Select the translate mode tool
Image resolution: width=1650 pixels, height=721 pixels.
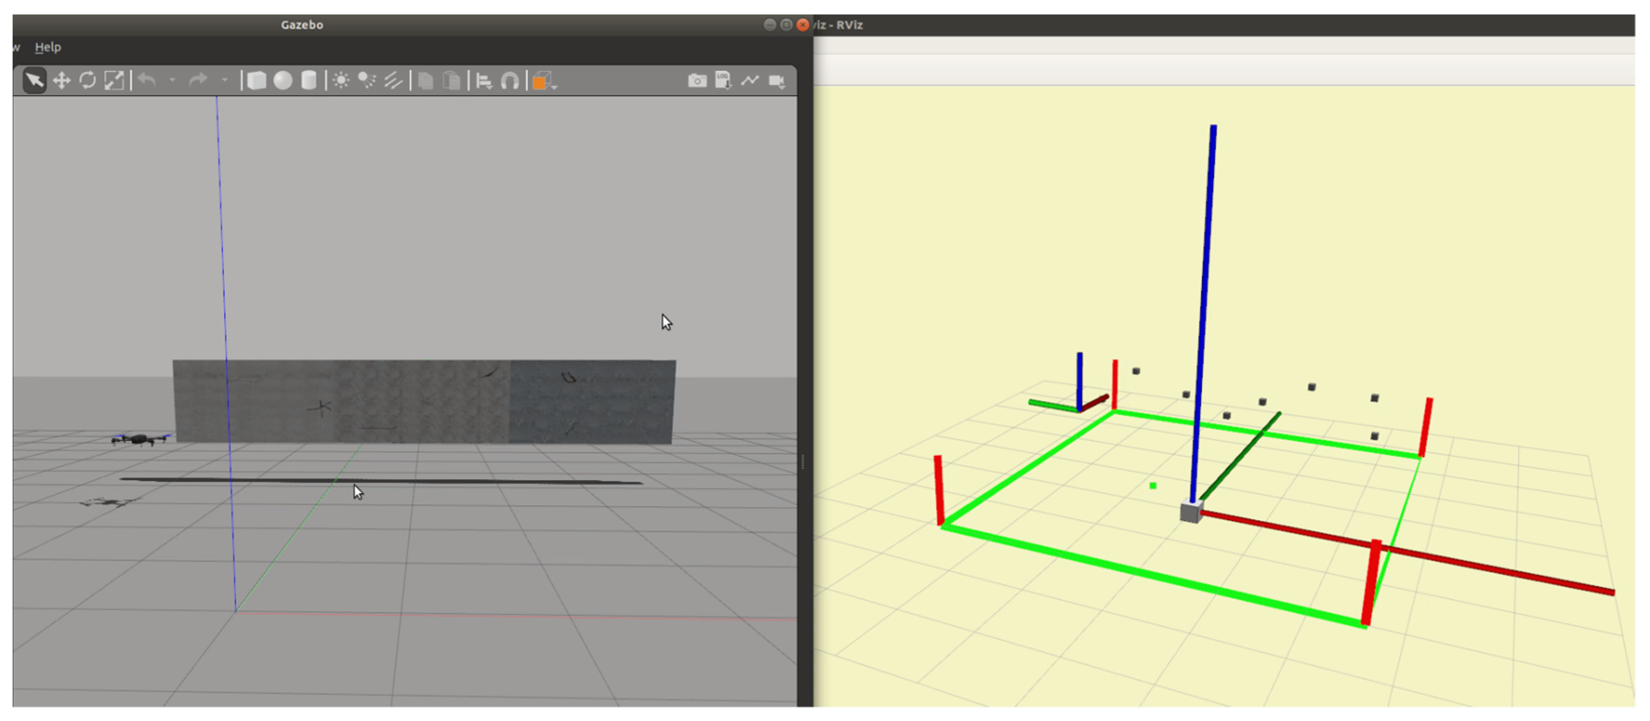click(x=61, y=81)
